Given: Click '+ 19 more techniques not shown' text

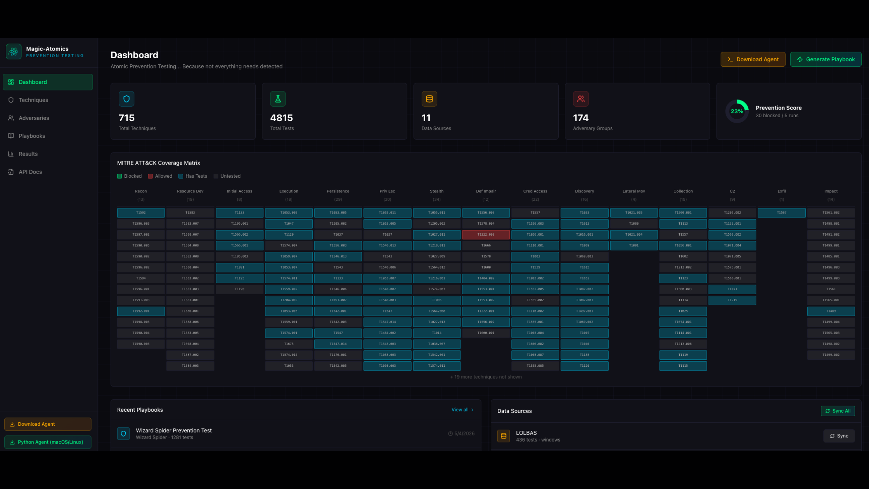Looking at the screenshot, I should [x=486, y=377].
